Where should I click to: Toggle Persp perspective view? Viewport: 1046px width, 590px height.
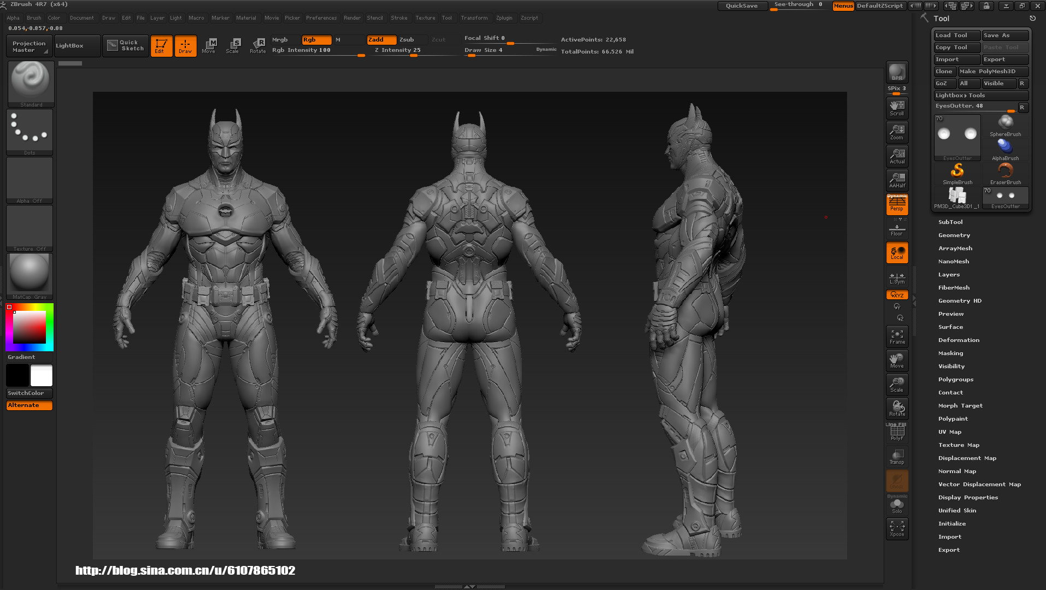coord(897,204)
